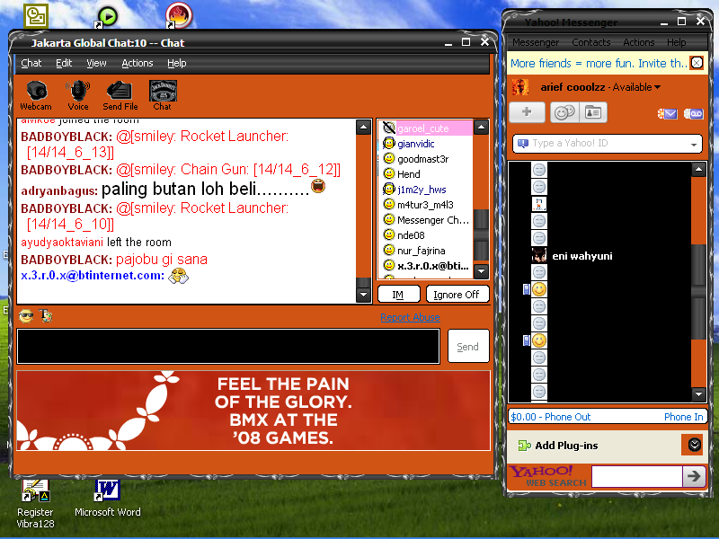Click the chat transcript scroll-up arrow
The height and width of the screenshot is (539, 719).
[x=363, y=127]
